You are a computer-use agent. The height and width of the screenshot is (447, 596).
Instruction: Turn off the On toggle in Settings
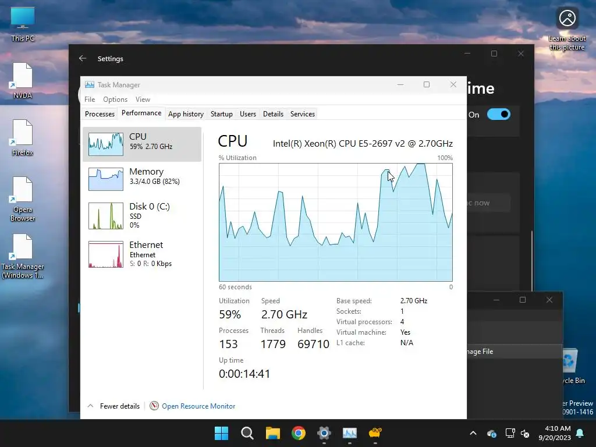tap(499, 115)
